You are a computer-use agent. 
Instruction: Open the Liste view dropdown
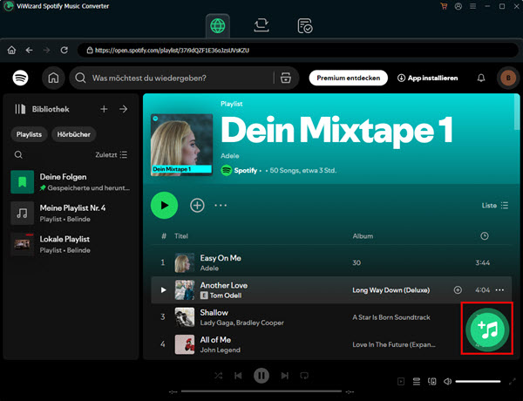[x=495, y=206]
